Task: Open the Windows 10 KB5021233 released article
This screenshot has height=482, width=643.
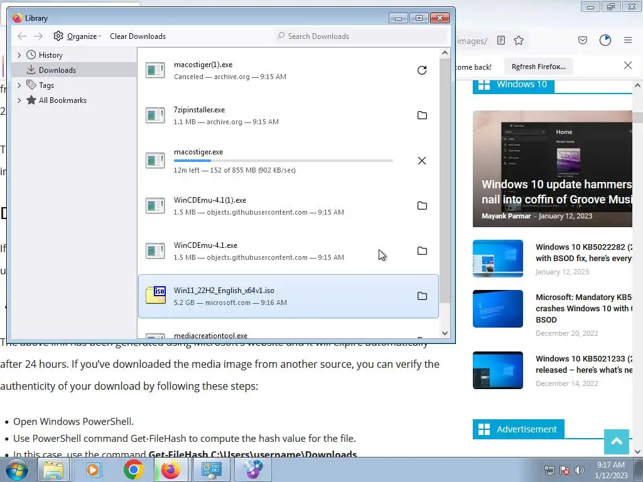Action: 584,364
